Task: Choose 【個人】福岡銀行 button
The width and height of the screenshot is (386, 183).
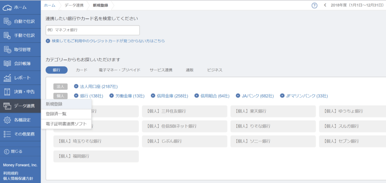Action: (96, 156)
